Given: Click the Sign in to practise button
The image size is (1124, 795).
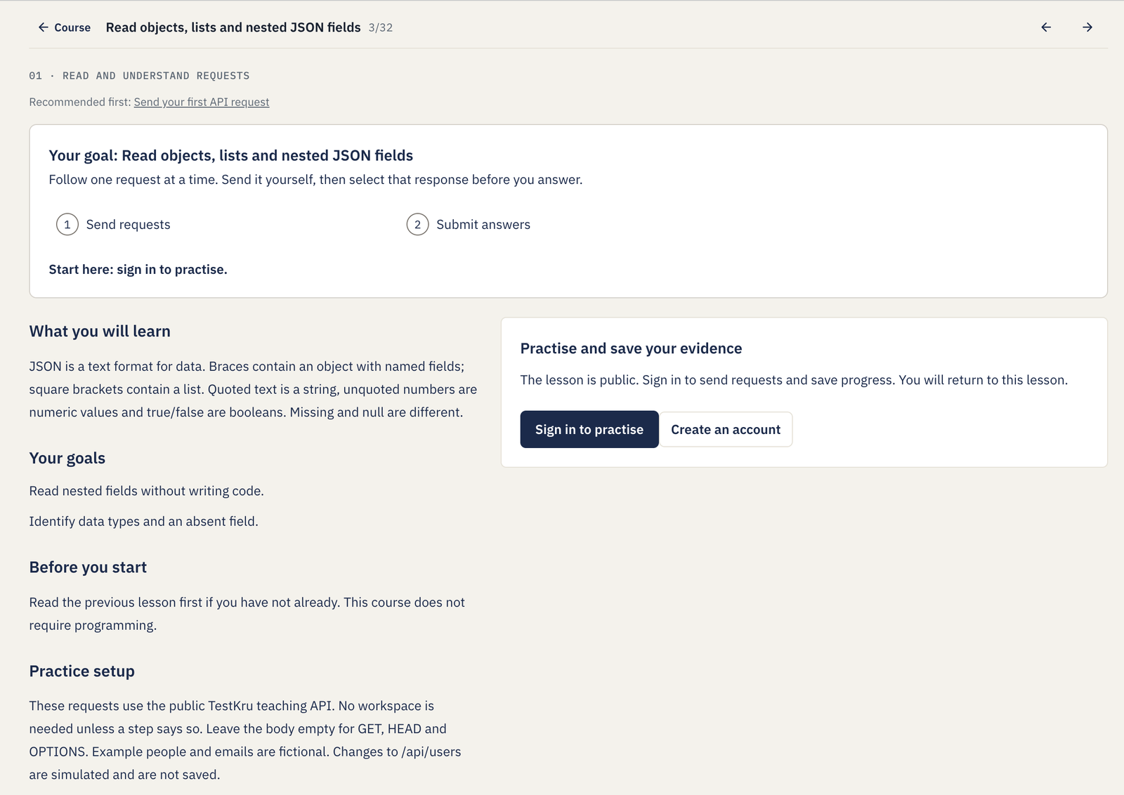Looking at the screenshot, I should (589, 429).
